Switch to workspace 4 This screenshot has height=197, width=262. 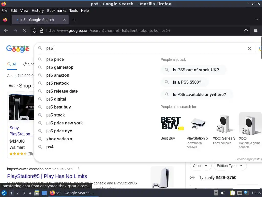(x=30, y=193)
